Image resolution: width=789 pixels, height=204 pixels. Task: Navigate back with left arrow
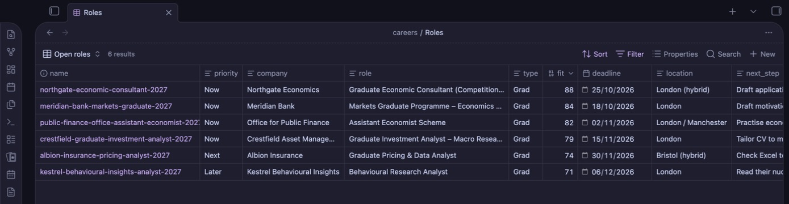pos(50,33)
